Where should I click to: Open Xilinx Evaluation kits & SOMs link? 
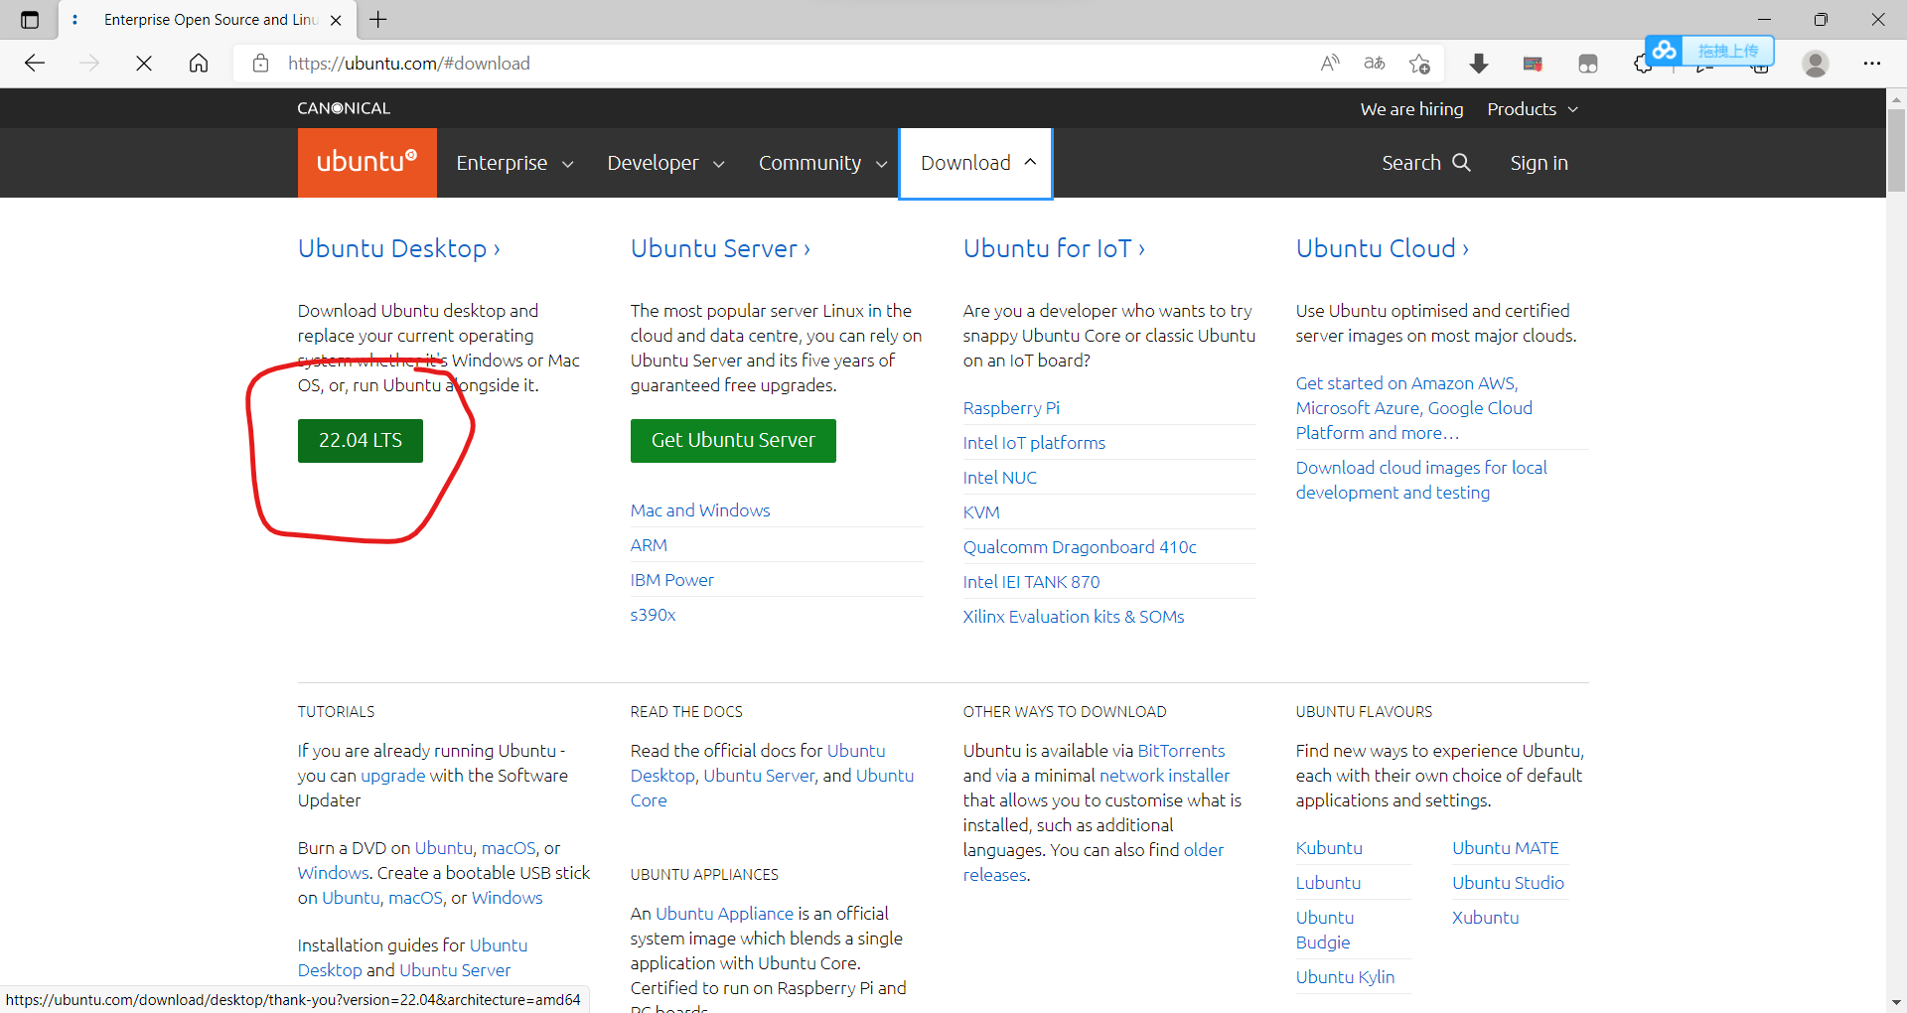coord(1074,617)
